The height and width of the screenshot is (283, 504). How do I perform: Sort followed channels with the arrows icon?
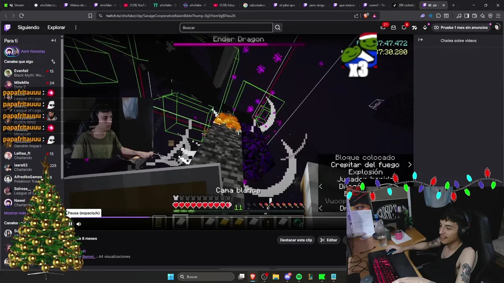pos(53,62)
